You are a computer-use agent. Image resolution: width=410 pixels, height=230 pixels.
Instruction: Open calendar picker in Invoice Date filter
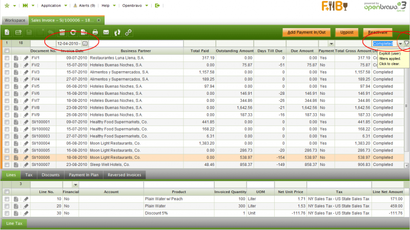pyautogui.click(x=85, y=44)
